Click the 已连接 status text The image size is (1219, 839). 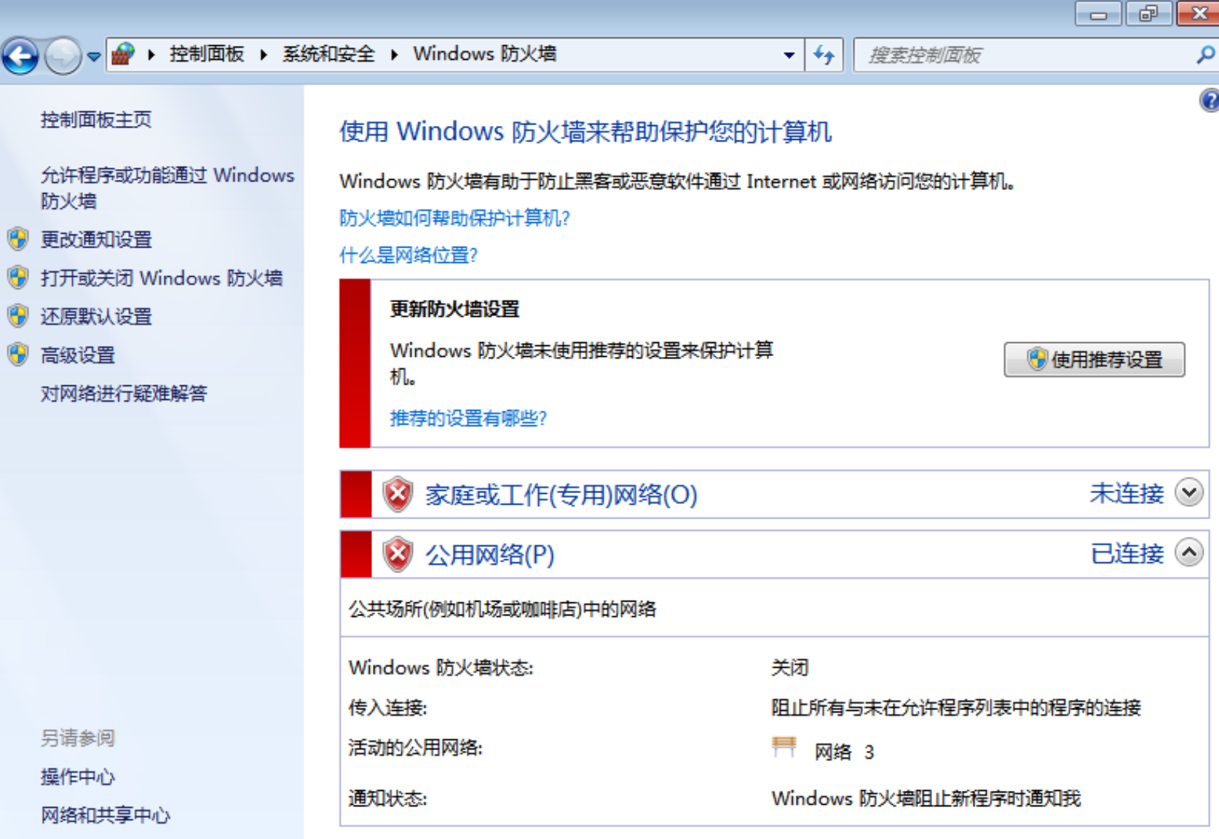(1127, 554)
